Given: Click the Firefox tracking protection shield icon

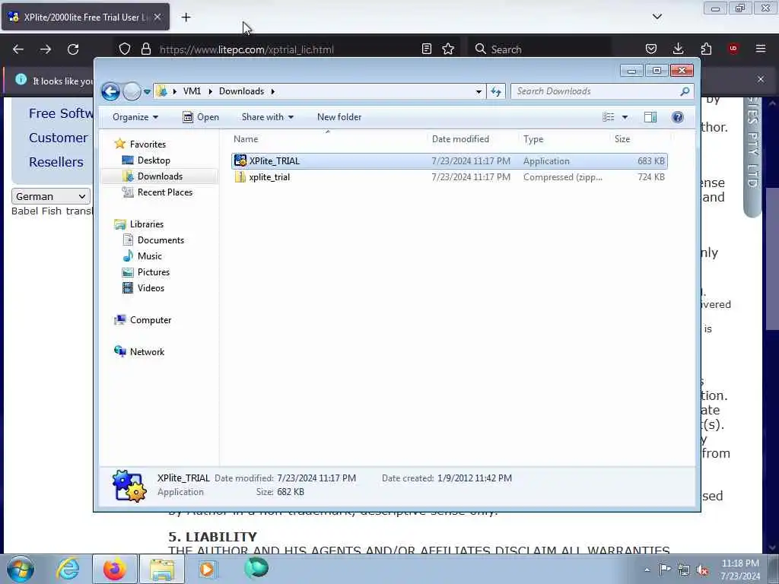Looking at the screenshot, I should click(x=125, y=49).
